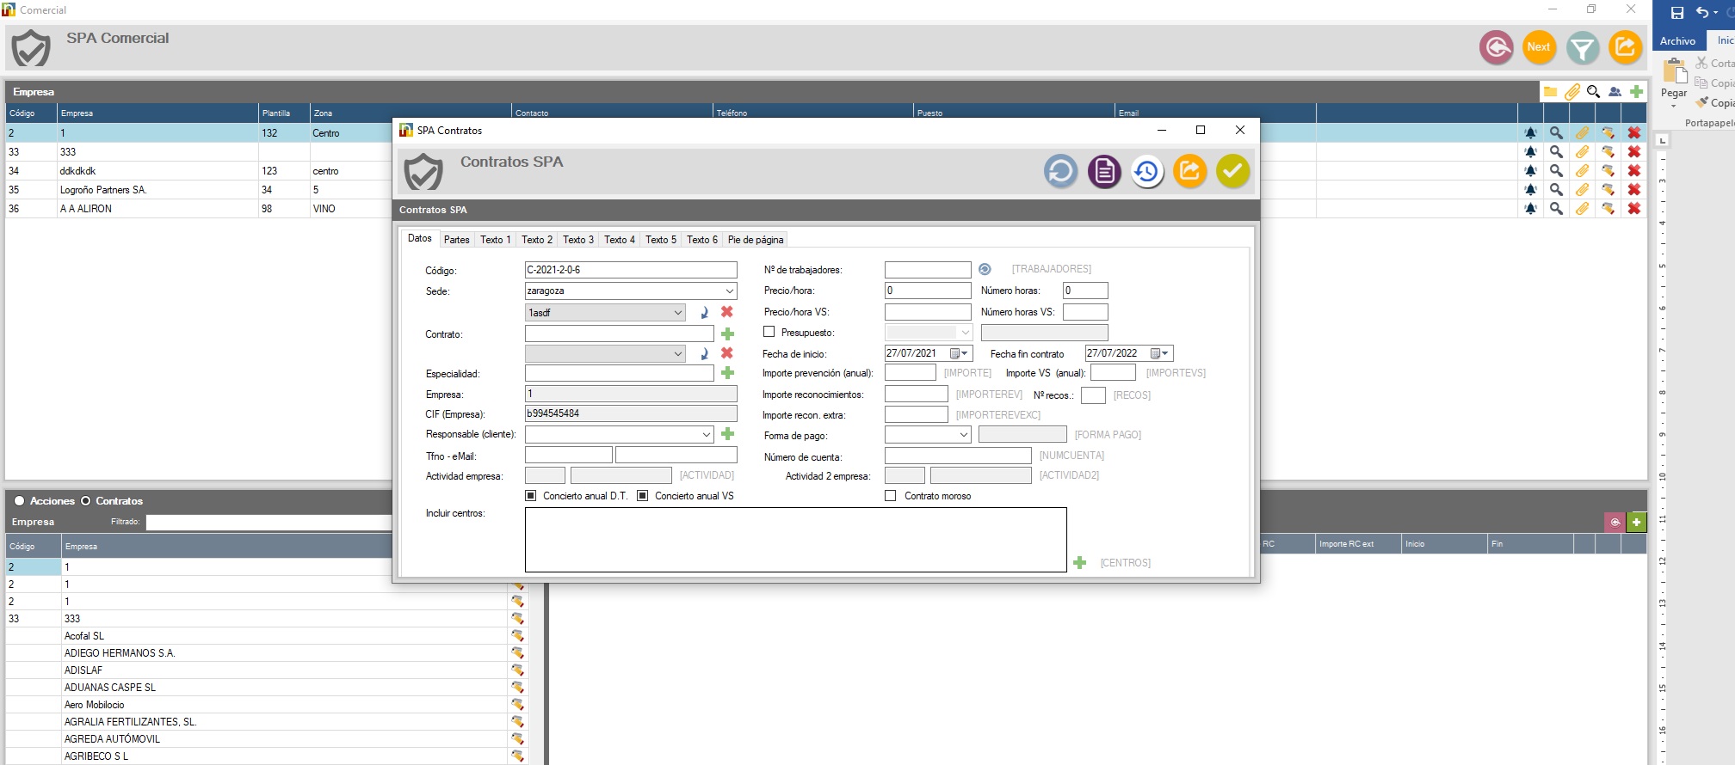Click the green plus beside [CENTROS]

coord(1079,562)
